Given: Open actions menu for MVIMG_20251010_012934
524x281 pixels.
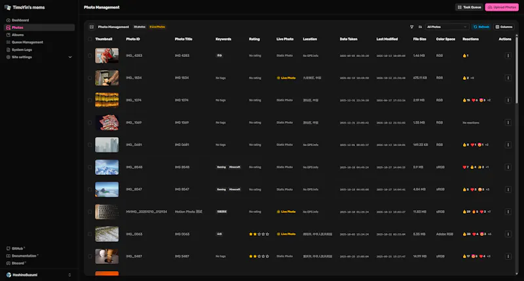Looking at the screenshot, I should pyautogui.click(x=508, y=212).
